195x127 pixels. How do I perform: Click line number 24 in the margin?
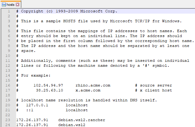point(8,125)
